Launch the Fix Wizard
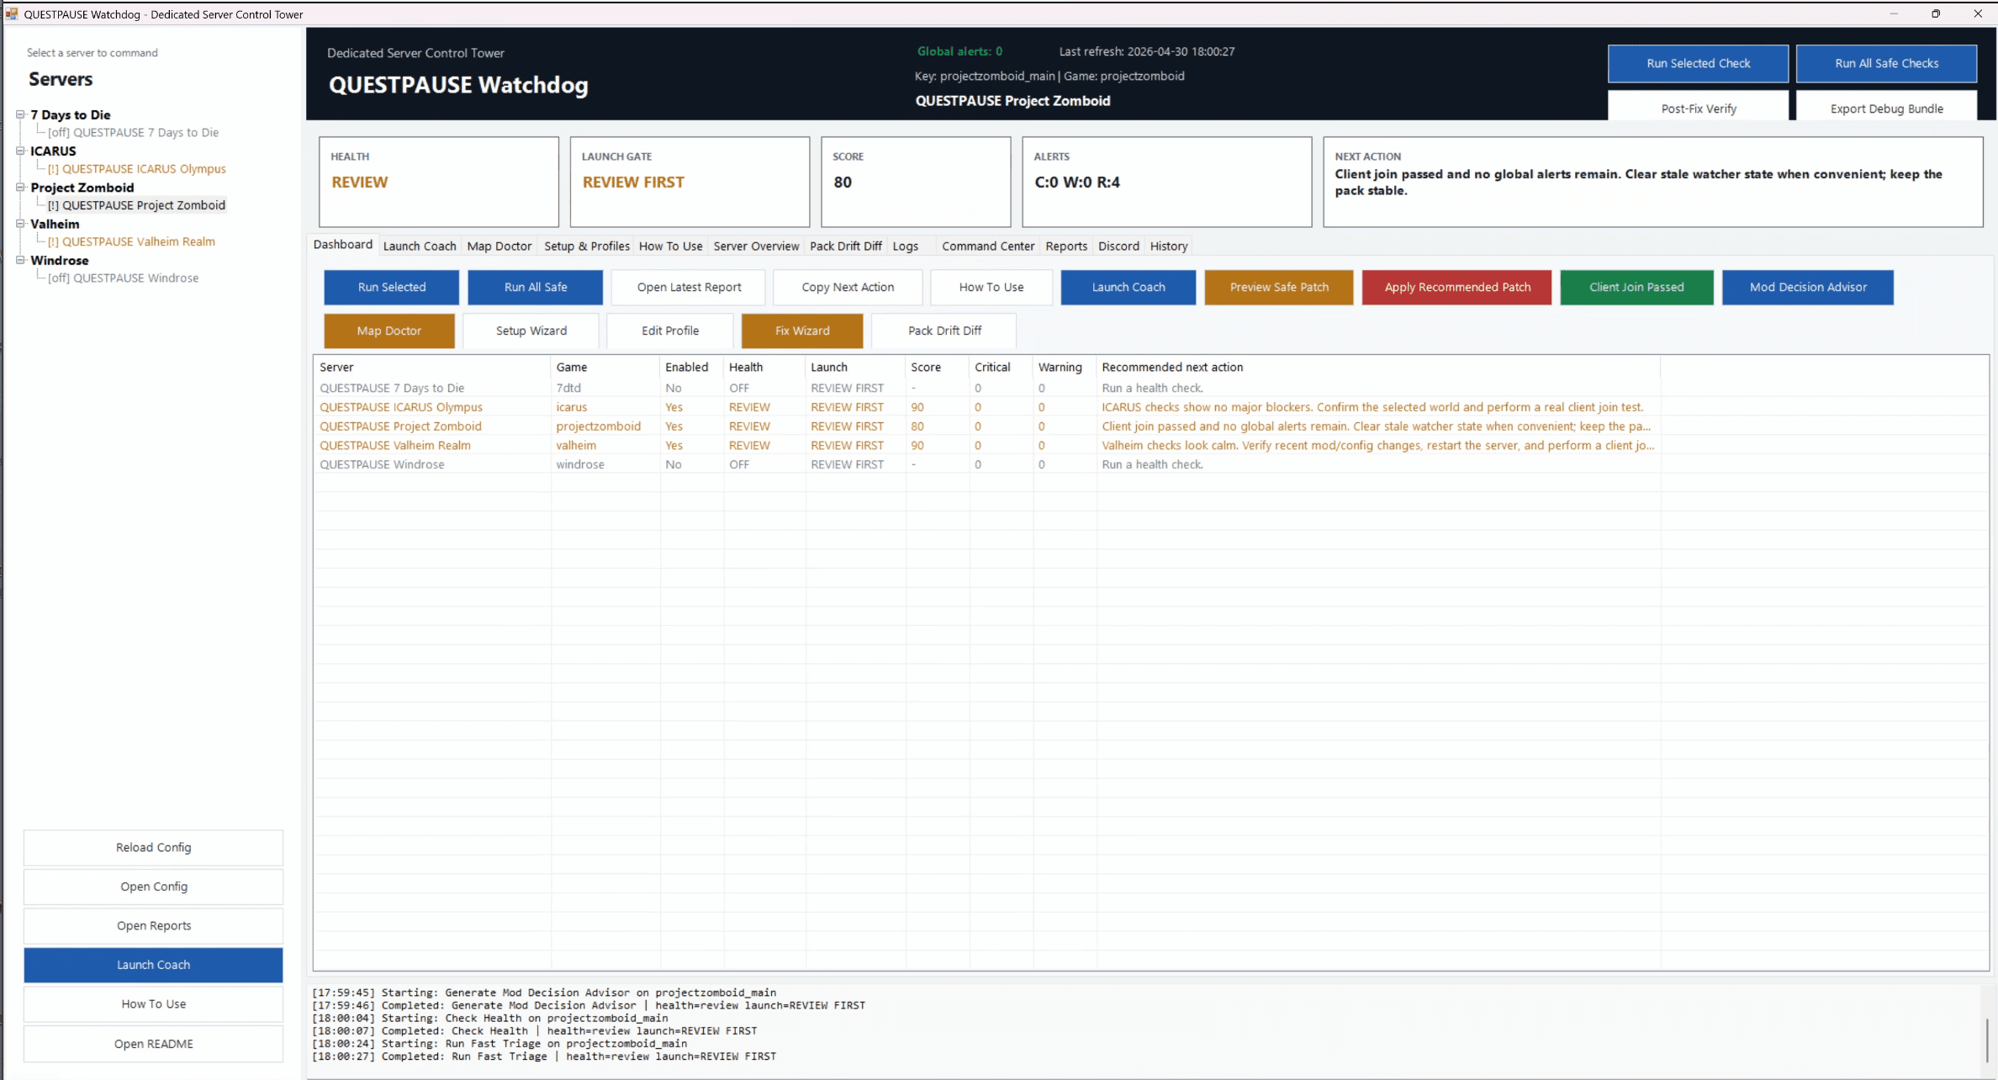1998x1080 pixels. pos(802,331)
